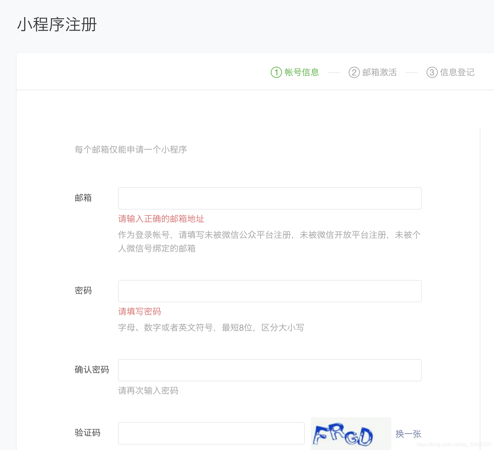Click the 确认密码 field label

click(x=92, y=370)
